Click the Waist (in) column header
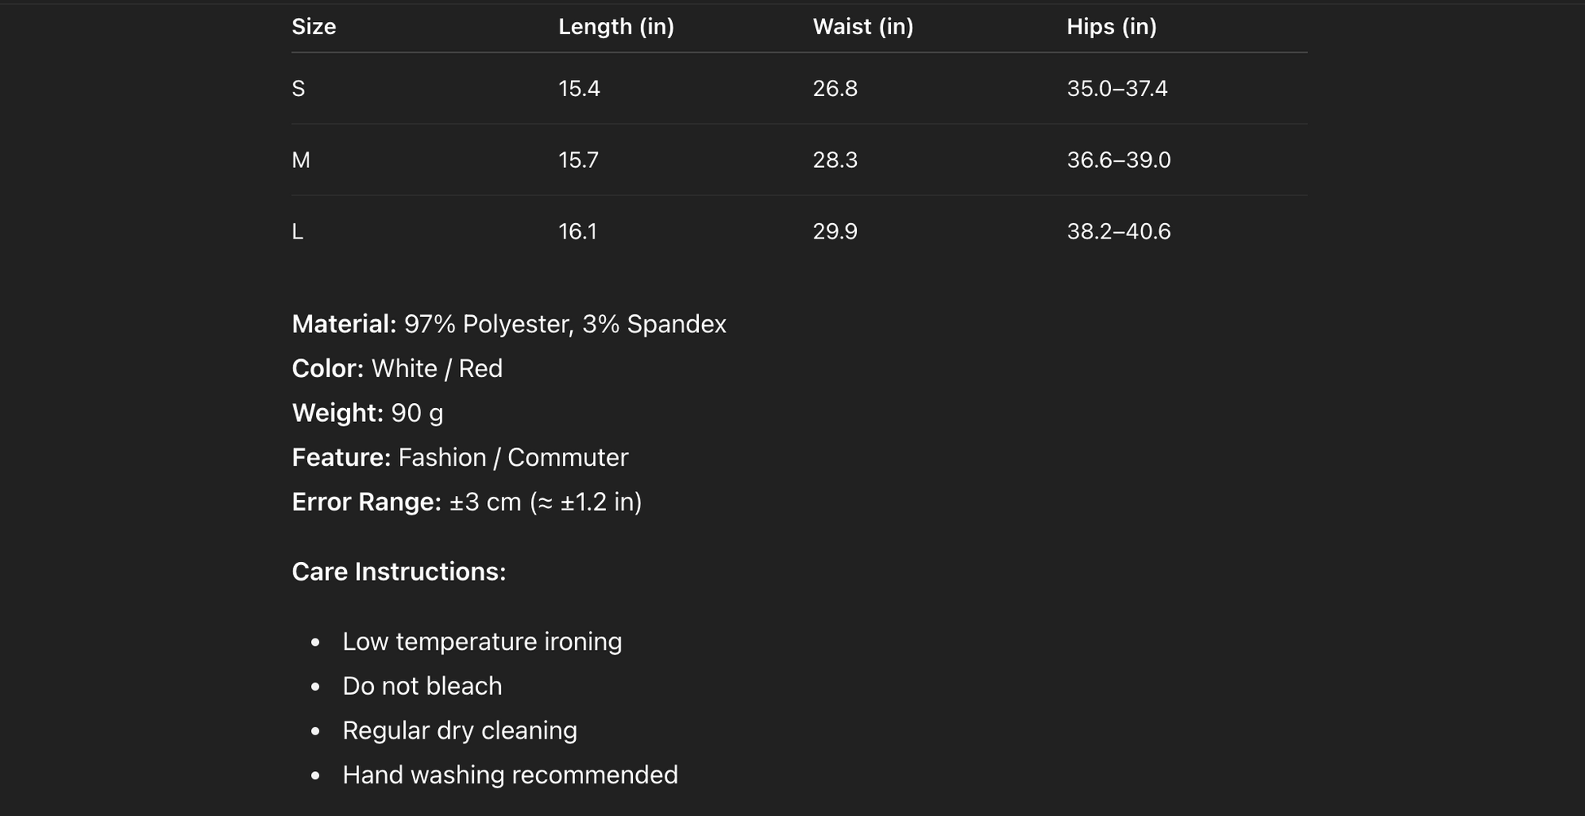 [x=863, y=27]
